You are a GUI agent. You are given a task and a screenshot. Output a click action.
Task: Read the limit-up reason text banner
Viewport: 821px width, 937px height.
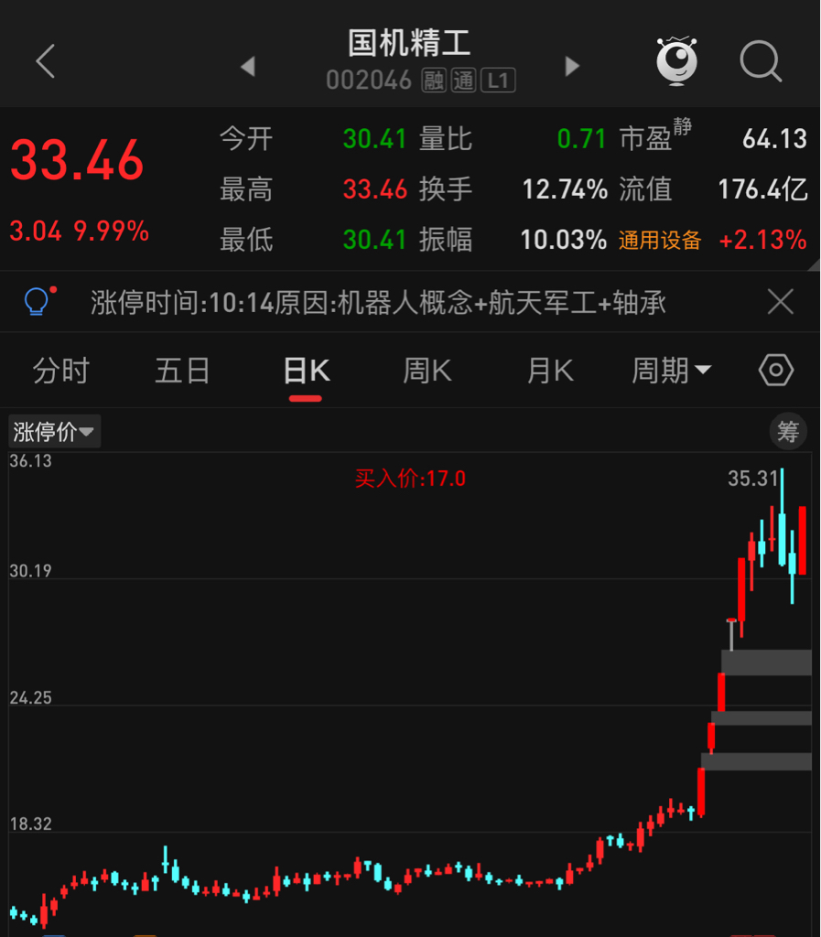tap(378, 302)
